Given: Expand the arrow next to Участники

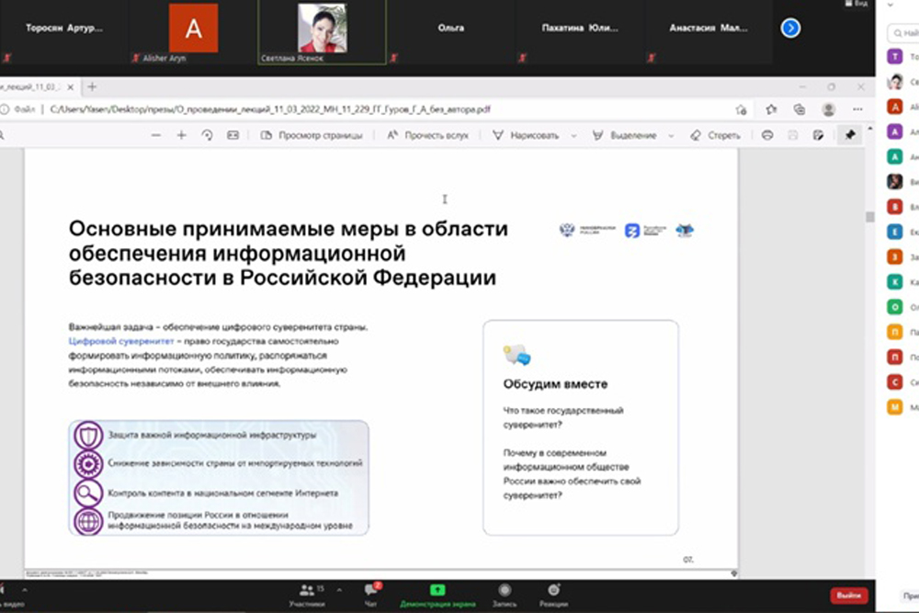Looking at the screenshot, I should click(x=339, y=590).
